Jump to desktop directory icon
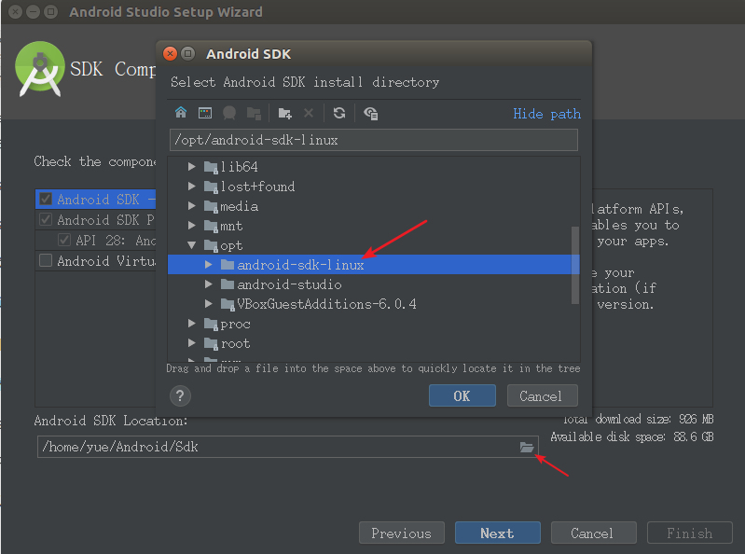This screenshot has width=745, height=554. tap(205, 113)
